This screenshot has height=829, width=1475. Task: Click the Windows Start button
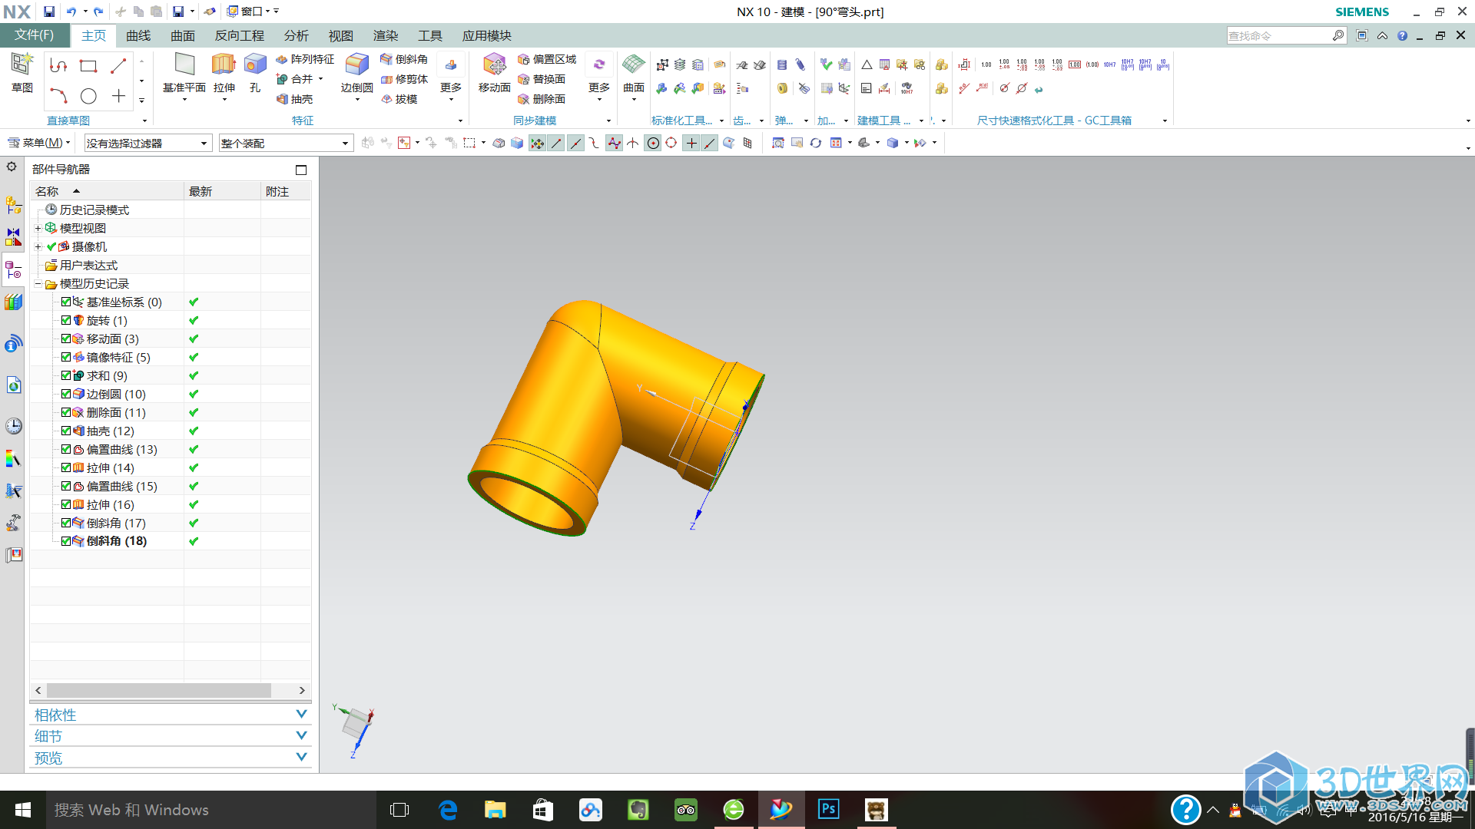[22, 809]
